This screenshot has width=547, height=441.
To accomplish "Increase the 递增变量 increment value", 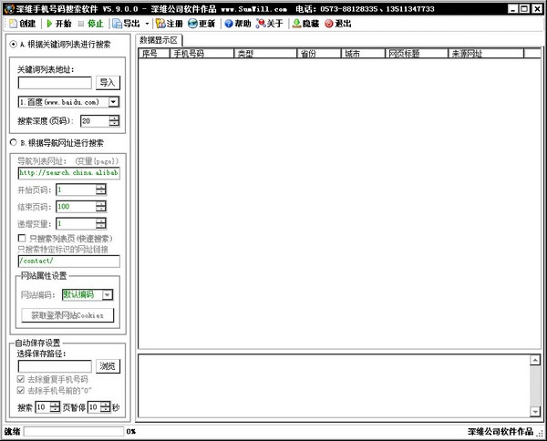I will coord(100,221).
